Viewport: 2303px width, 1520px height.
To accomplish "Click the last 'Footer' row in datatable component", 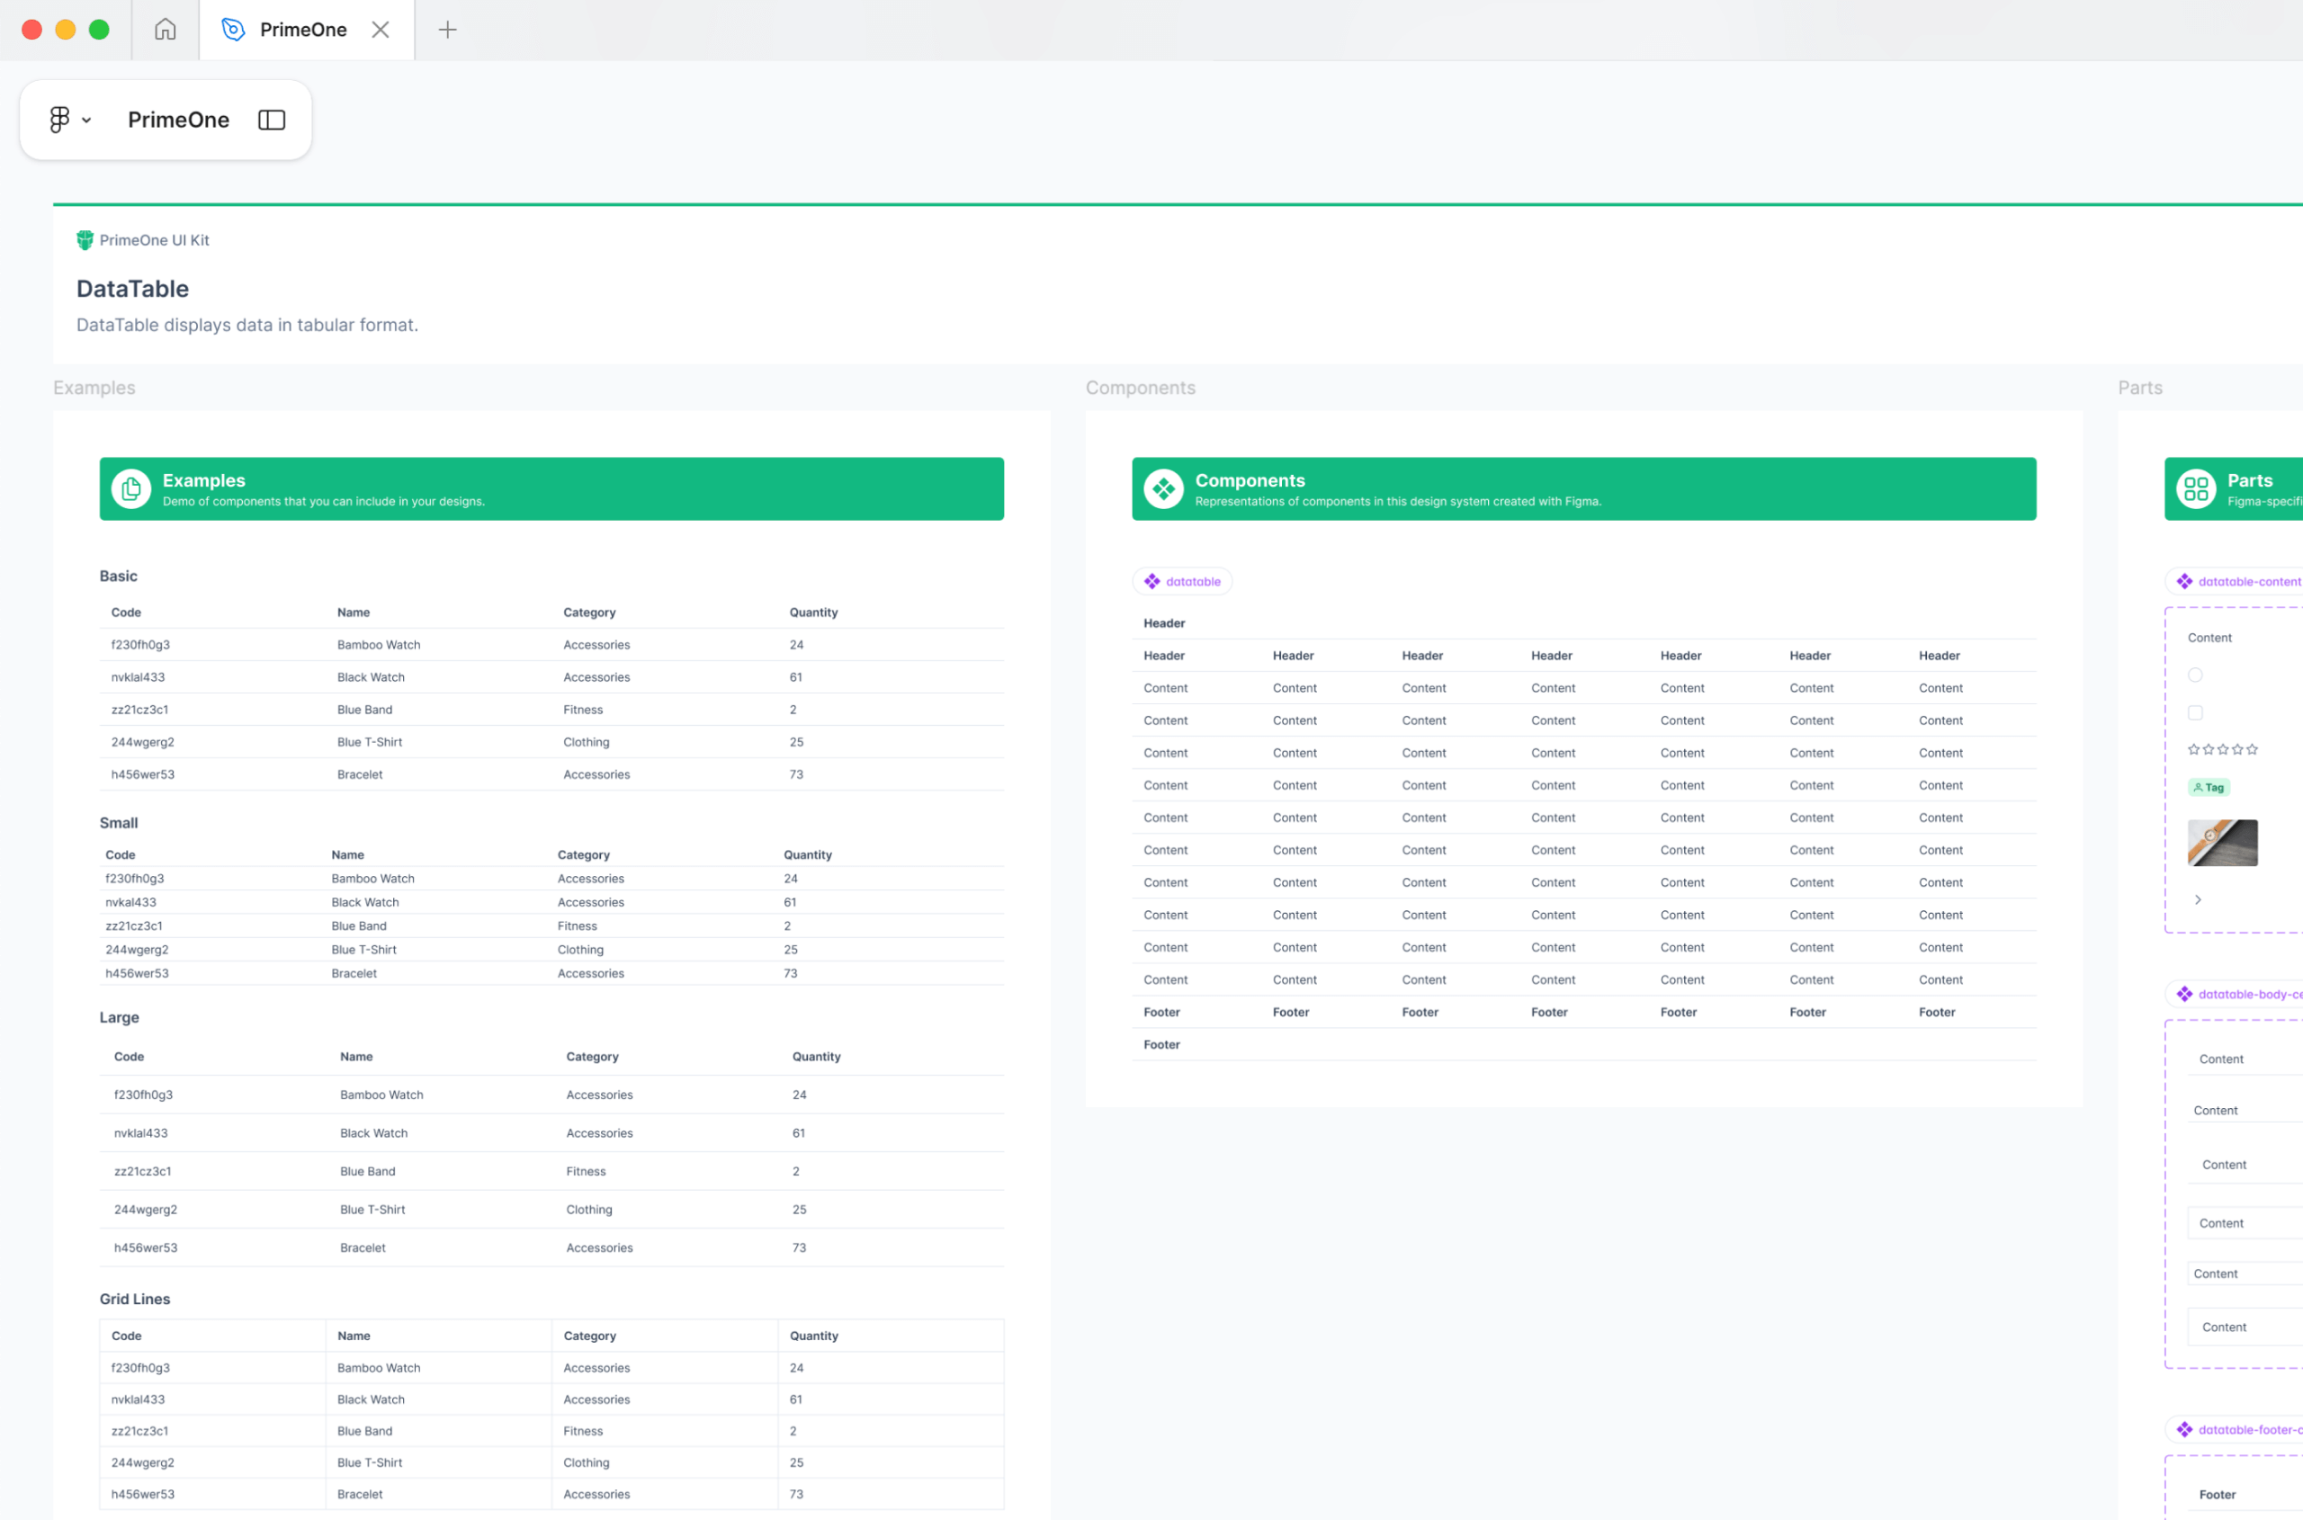I will tap(1583, 1044).
